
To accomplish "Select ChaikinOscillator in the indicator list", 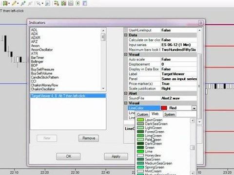I will (43, 89).
